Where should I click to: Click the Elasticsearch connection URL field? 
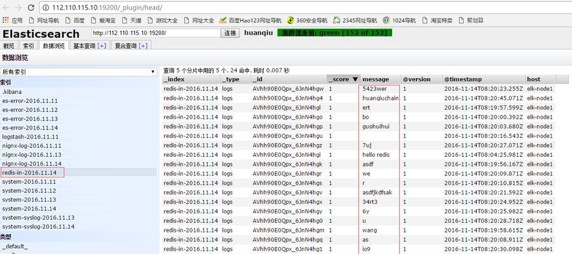point(156,33)
